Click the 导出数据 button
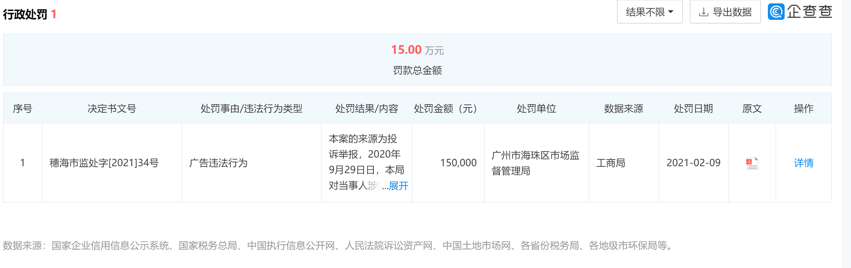 (725, 12)
